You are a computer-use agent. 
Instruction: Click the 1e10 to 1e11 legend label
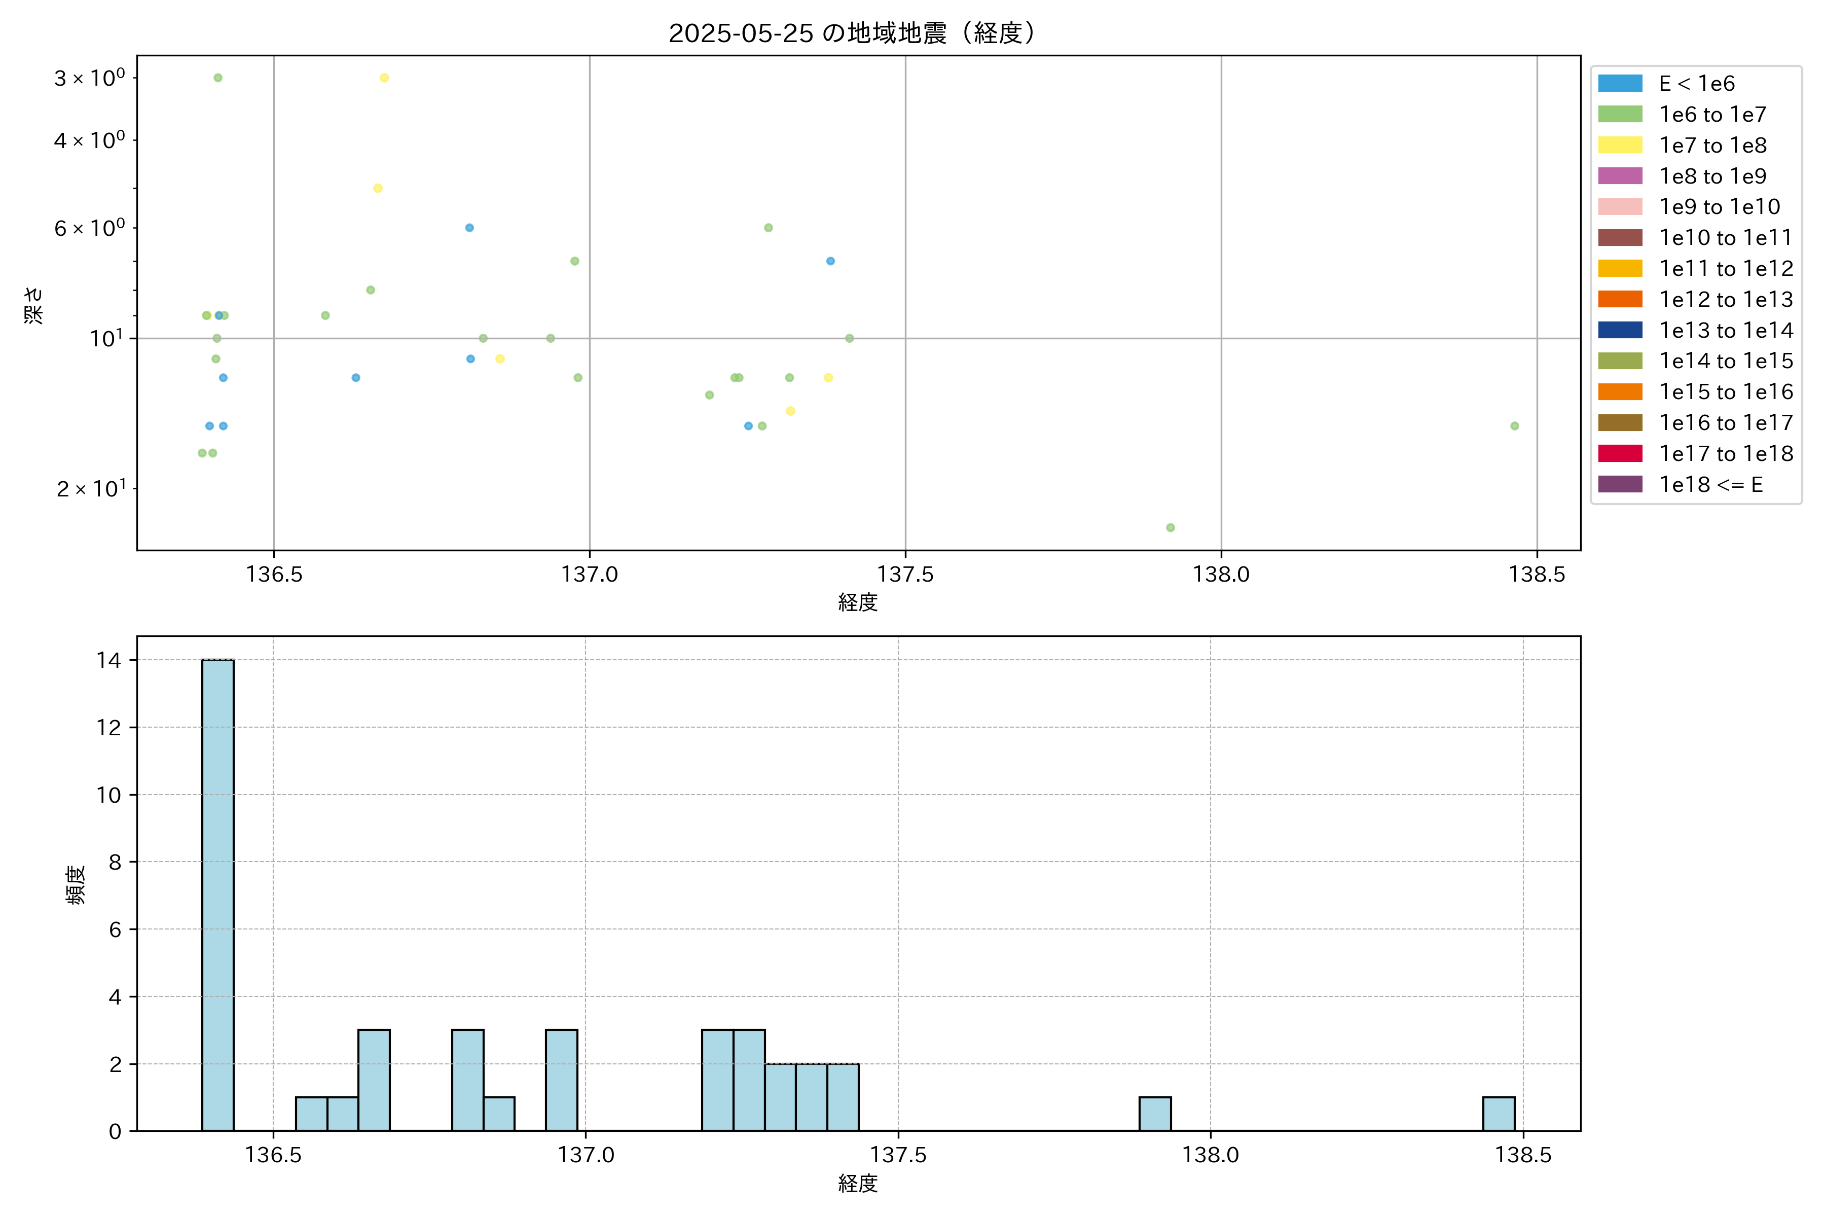pyautogui.click(x=1726, y=237)
